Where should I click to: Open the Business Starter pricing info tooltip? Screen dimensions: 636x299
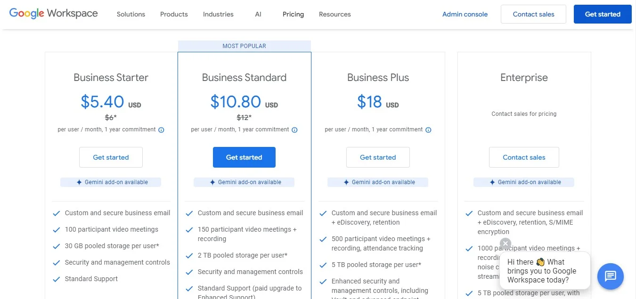coord(162,129)
